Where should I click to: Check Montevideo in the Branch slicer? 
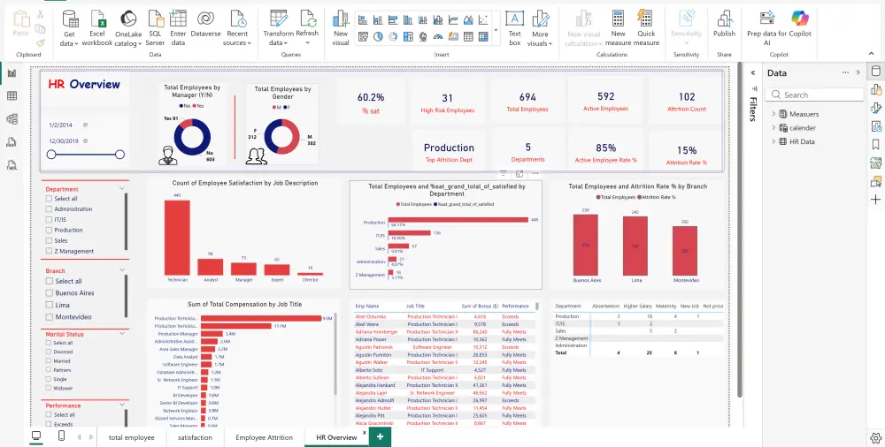pyautogui.click(x=50, y=317)
